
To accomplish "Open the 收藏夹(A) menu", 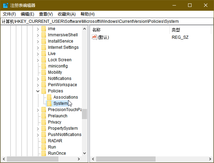I will tap(67, 14).
